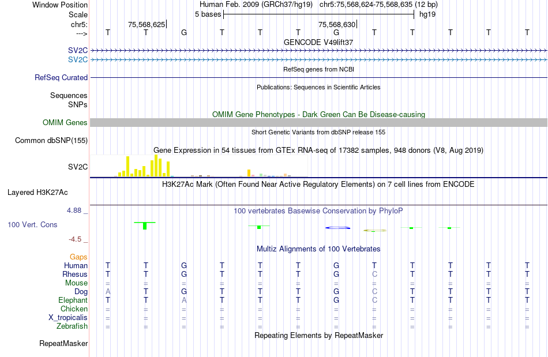Click the olive outlined PhyloP conservation bar
This screenshot has height=357, width=548.
(374, 231)
